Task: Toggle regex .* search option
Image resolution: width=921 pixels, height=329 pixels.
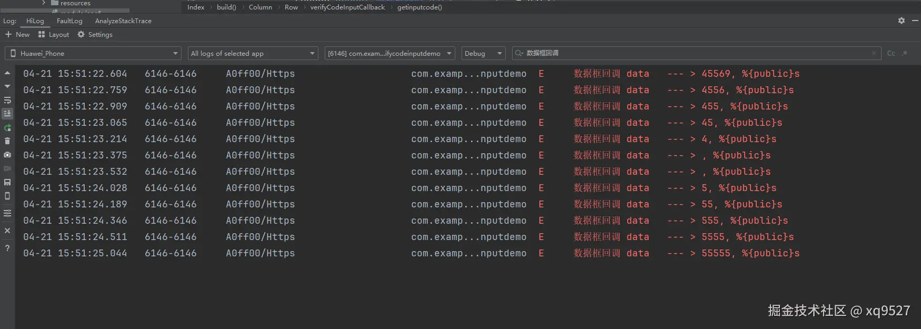Action: point(905,53)
